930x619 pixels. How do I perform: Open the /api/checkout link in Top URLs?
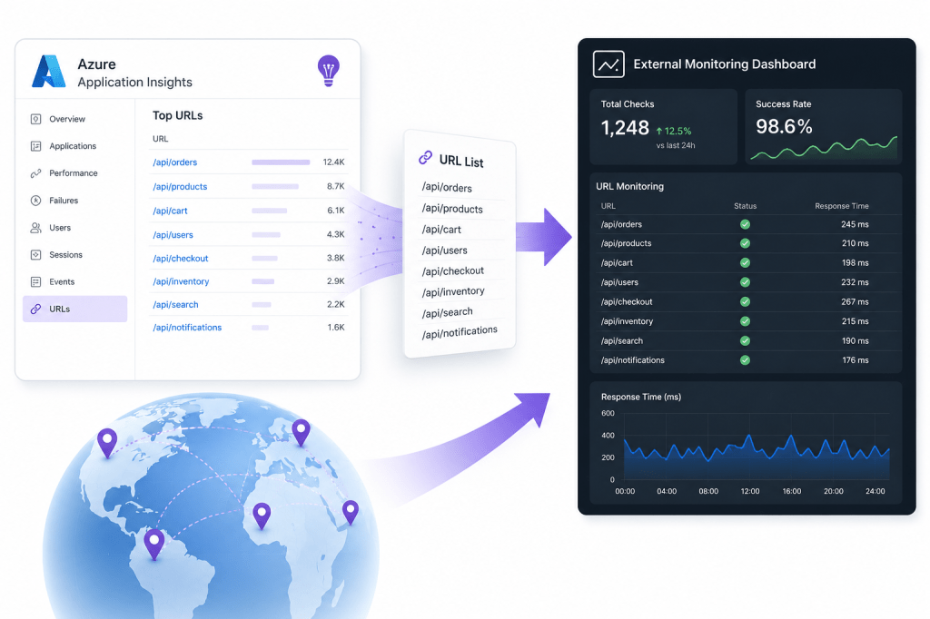[x=181, y=259]
